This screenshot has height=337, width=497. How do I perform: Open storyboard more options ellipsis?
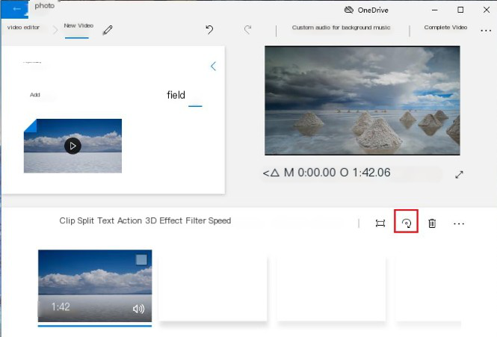pos(459,223)
